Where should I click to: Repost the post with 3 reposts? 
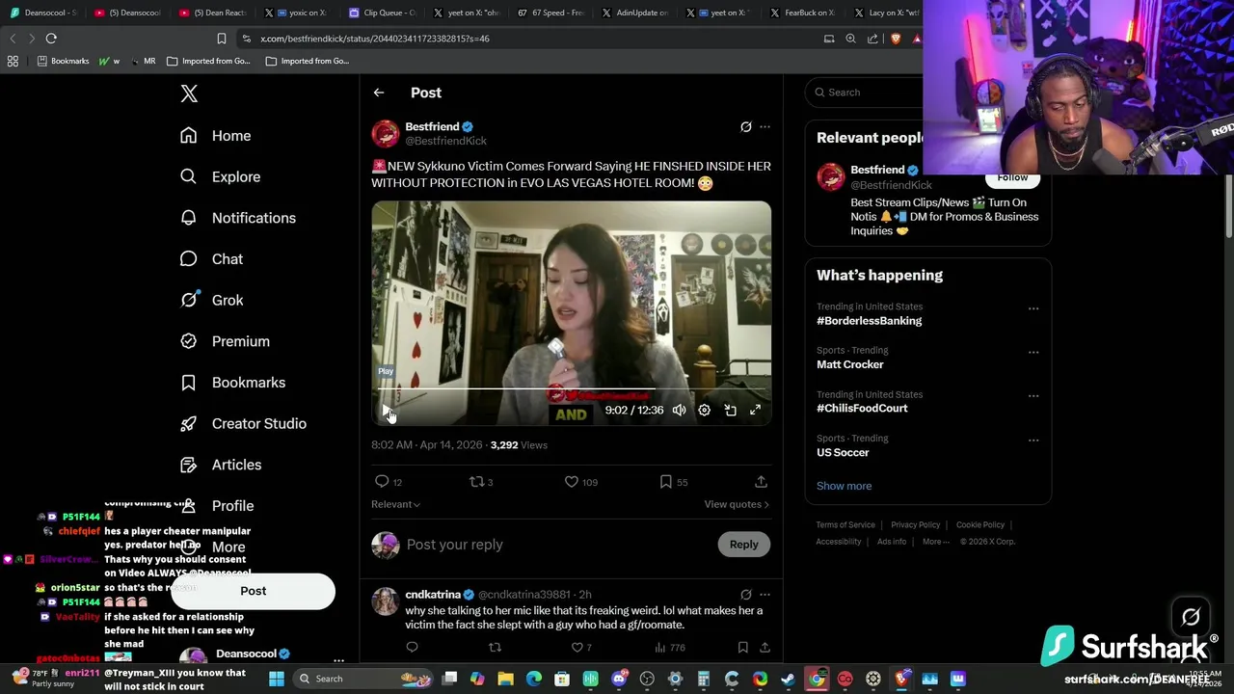[476, 481]
